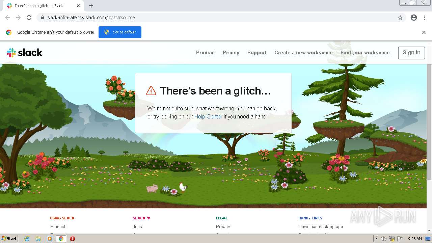
Task: Click Download desktop app link
Action: (x=321, y=227)
